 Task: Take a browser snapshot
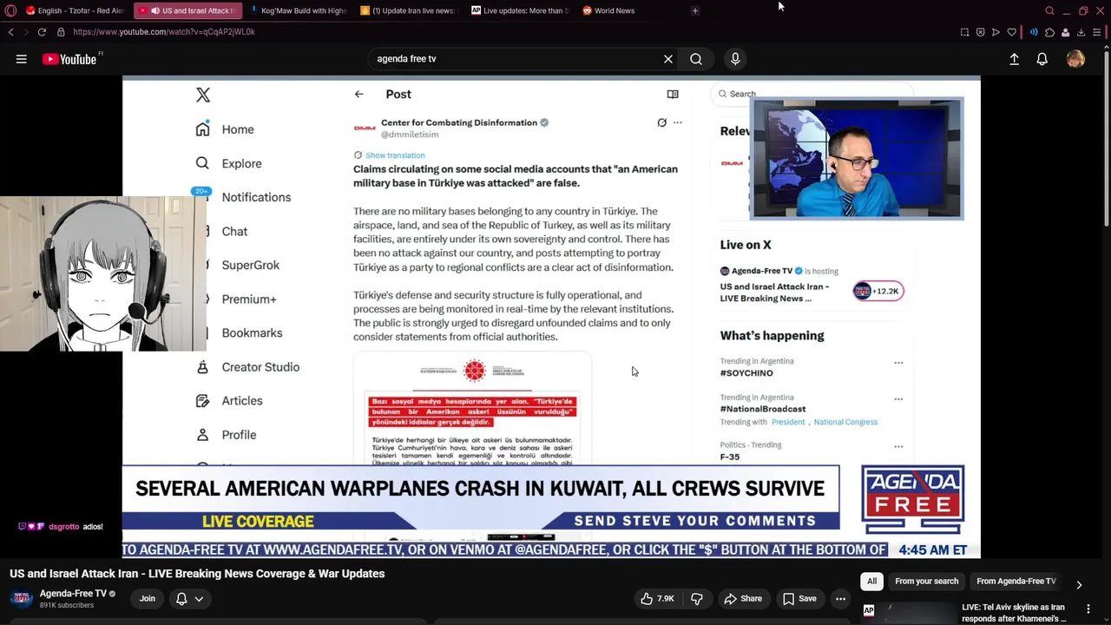tap(964, 32)
